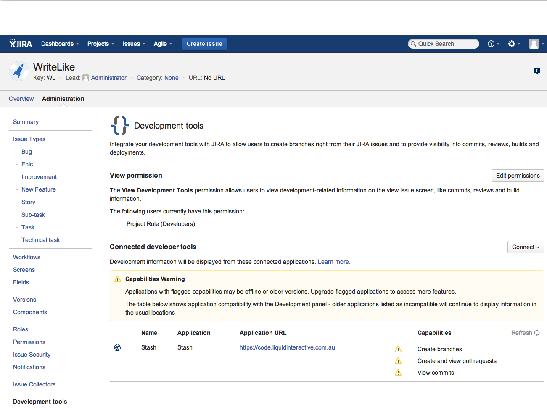Viewport: 547px width, 410px height.
Task: Expand the Connect dropdown button
Action: [526, 247]
